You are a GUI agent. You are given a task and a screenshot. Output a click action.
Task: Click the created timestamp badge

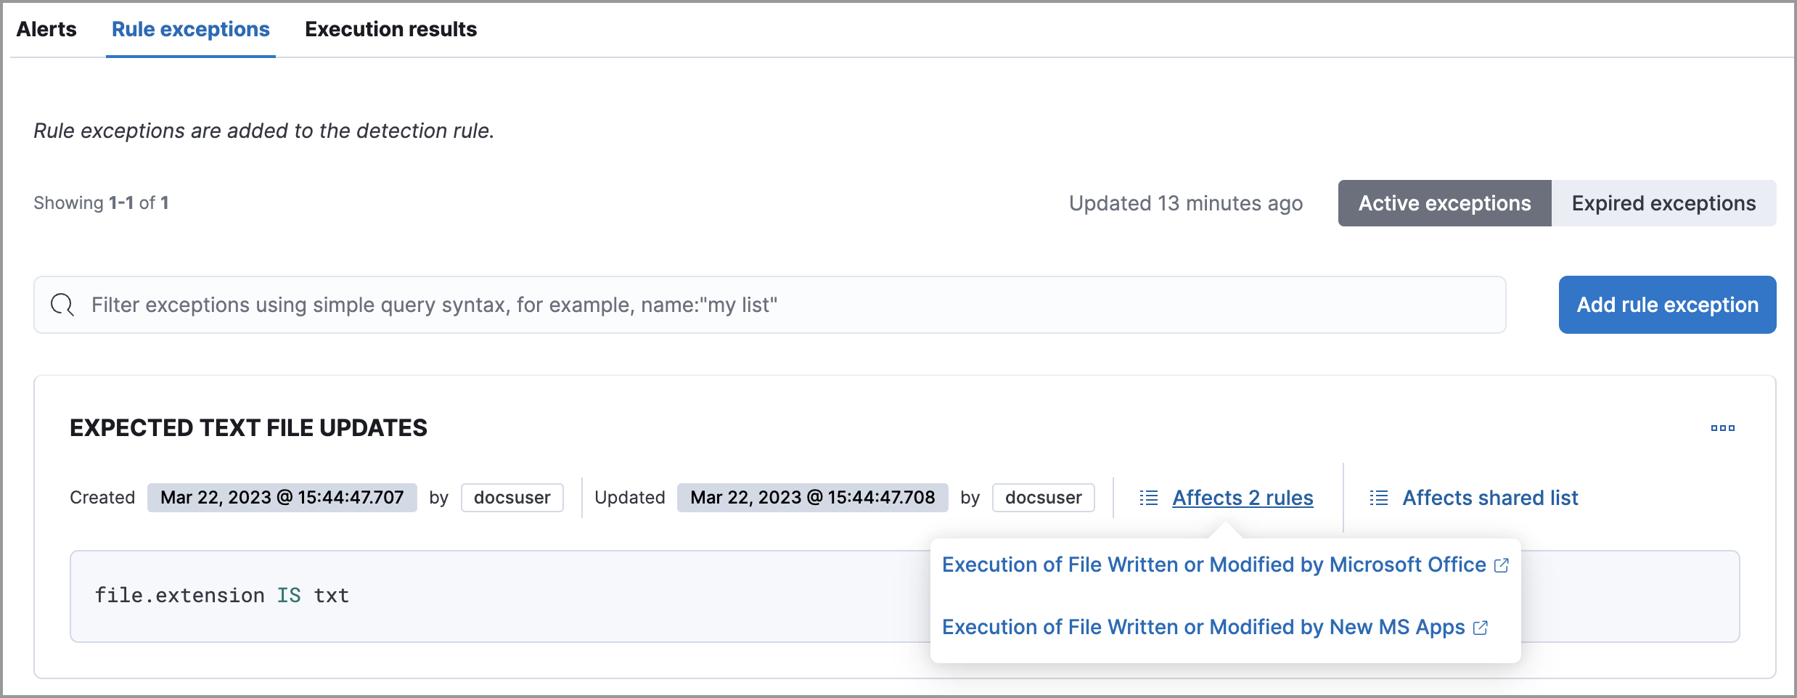pyautogui.click(x=282, y=498)
